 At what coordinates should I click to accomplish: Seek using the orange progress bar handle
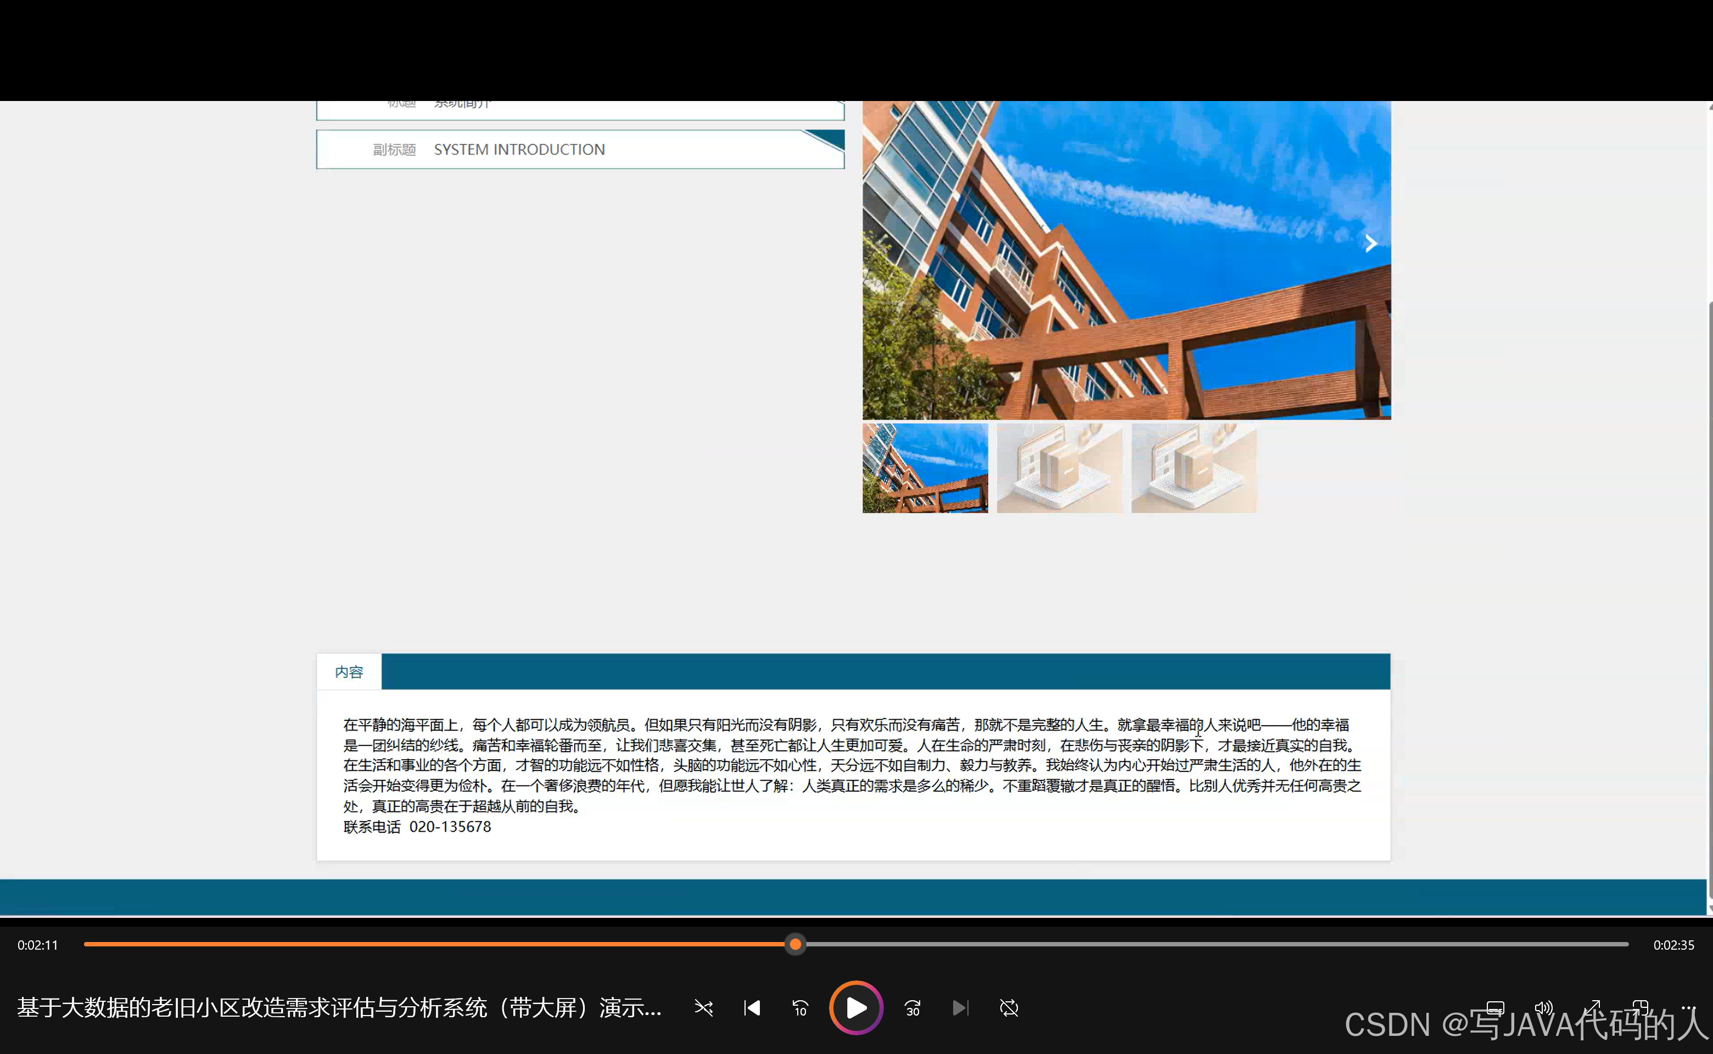[796, 945]
